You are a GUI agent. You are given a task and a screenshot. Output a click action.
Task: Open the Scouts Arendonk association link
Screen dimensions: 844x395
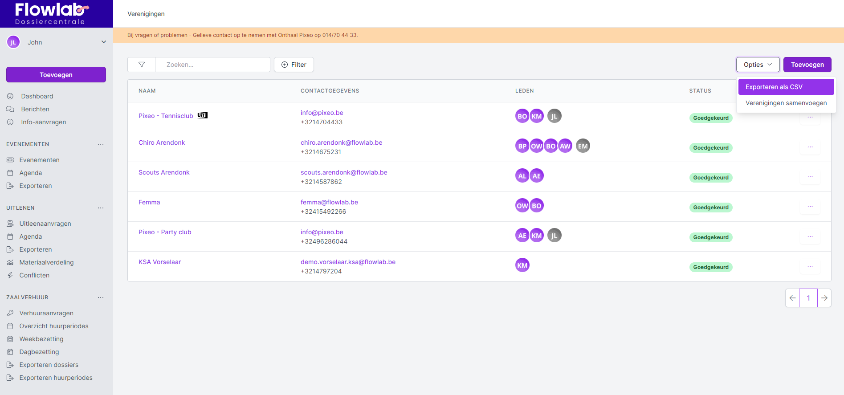164,172
